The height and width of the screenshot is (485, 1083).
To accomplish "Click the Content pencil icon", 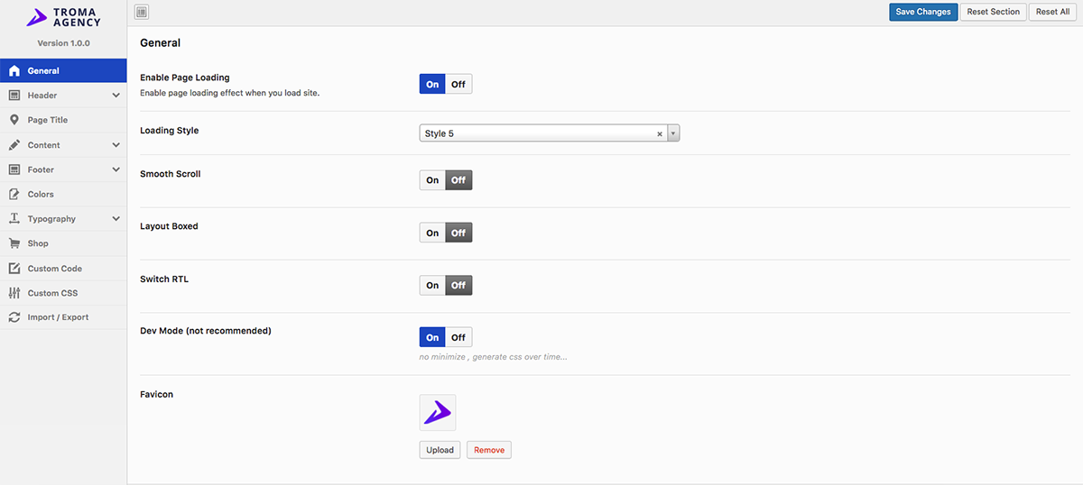I will (x=14, y=145).
